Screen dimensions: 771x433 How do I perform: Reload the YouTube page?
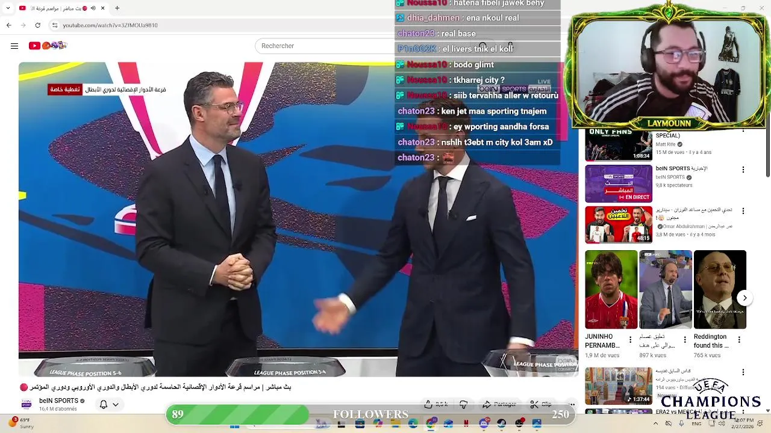click(38, 25)
